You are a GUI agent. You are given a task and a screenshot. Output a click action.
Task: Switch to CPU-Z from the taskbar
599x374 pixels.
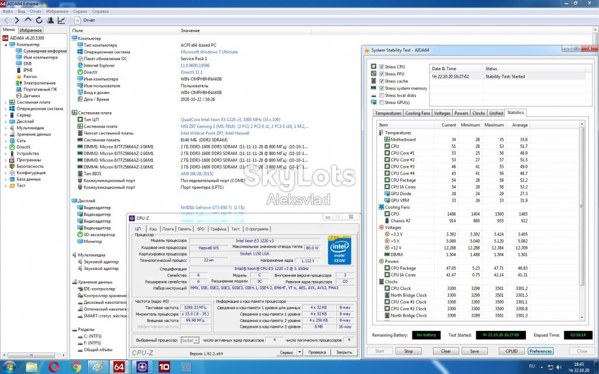pyautogui.click(x=142, y=367)
